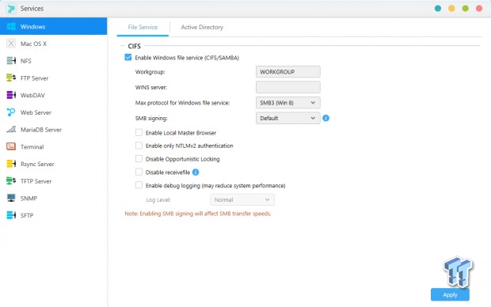Open WebDAV settings from sidebar
Image resolution: width=491 pixels, height=307 pixels.
click(x=54, y=95)
